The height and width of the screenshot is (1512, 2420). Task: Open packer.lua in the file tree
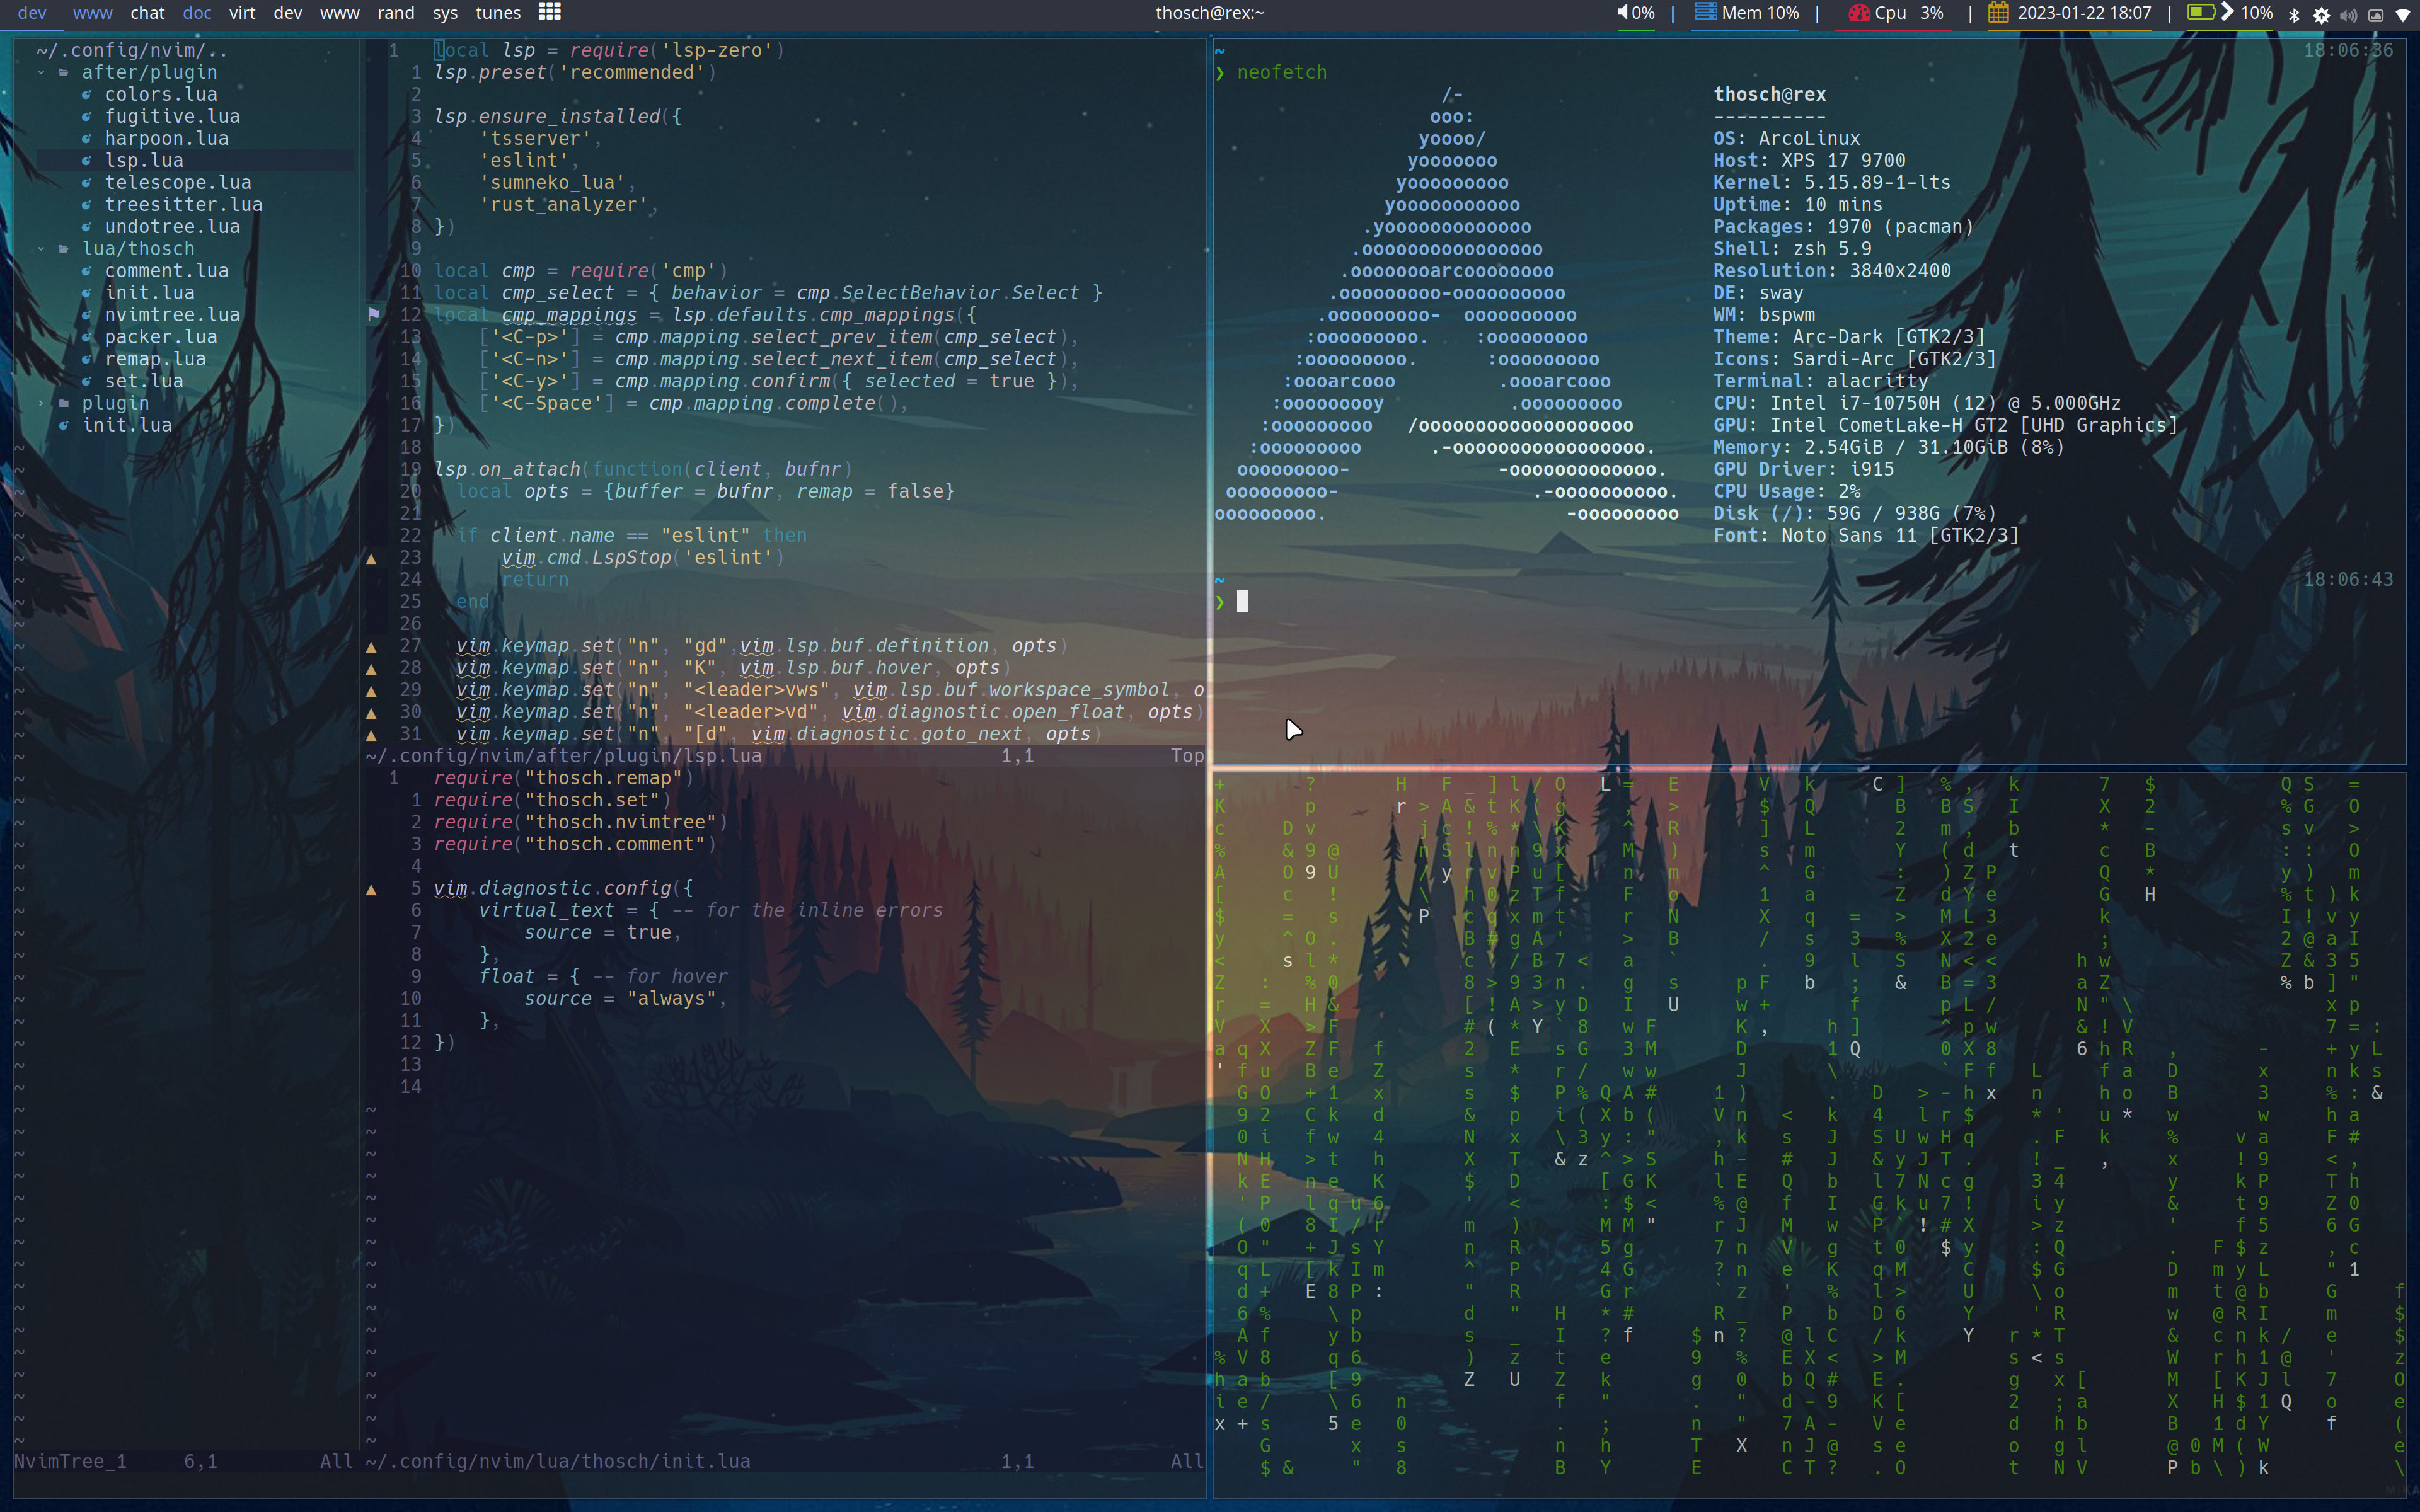click(x=160, y=337)
